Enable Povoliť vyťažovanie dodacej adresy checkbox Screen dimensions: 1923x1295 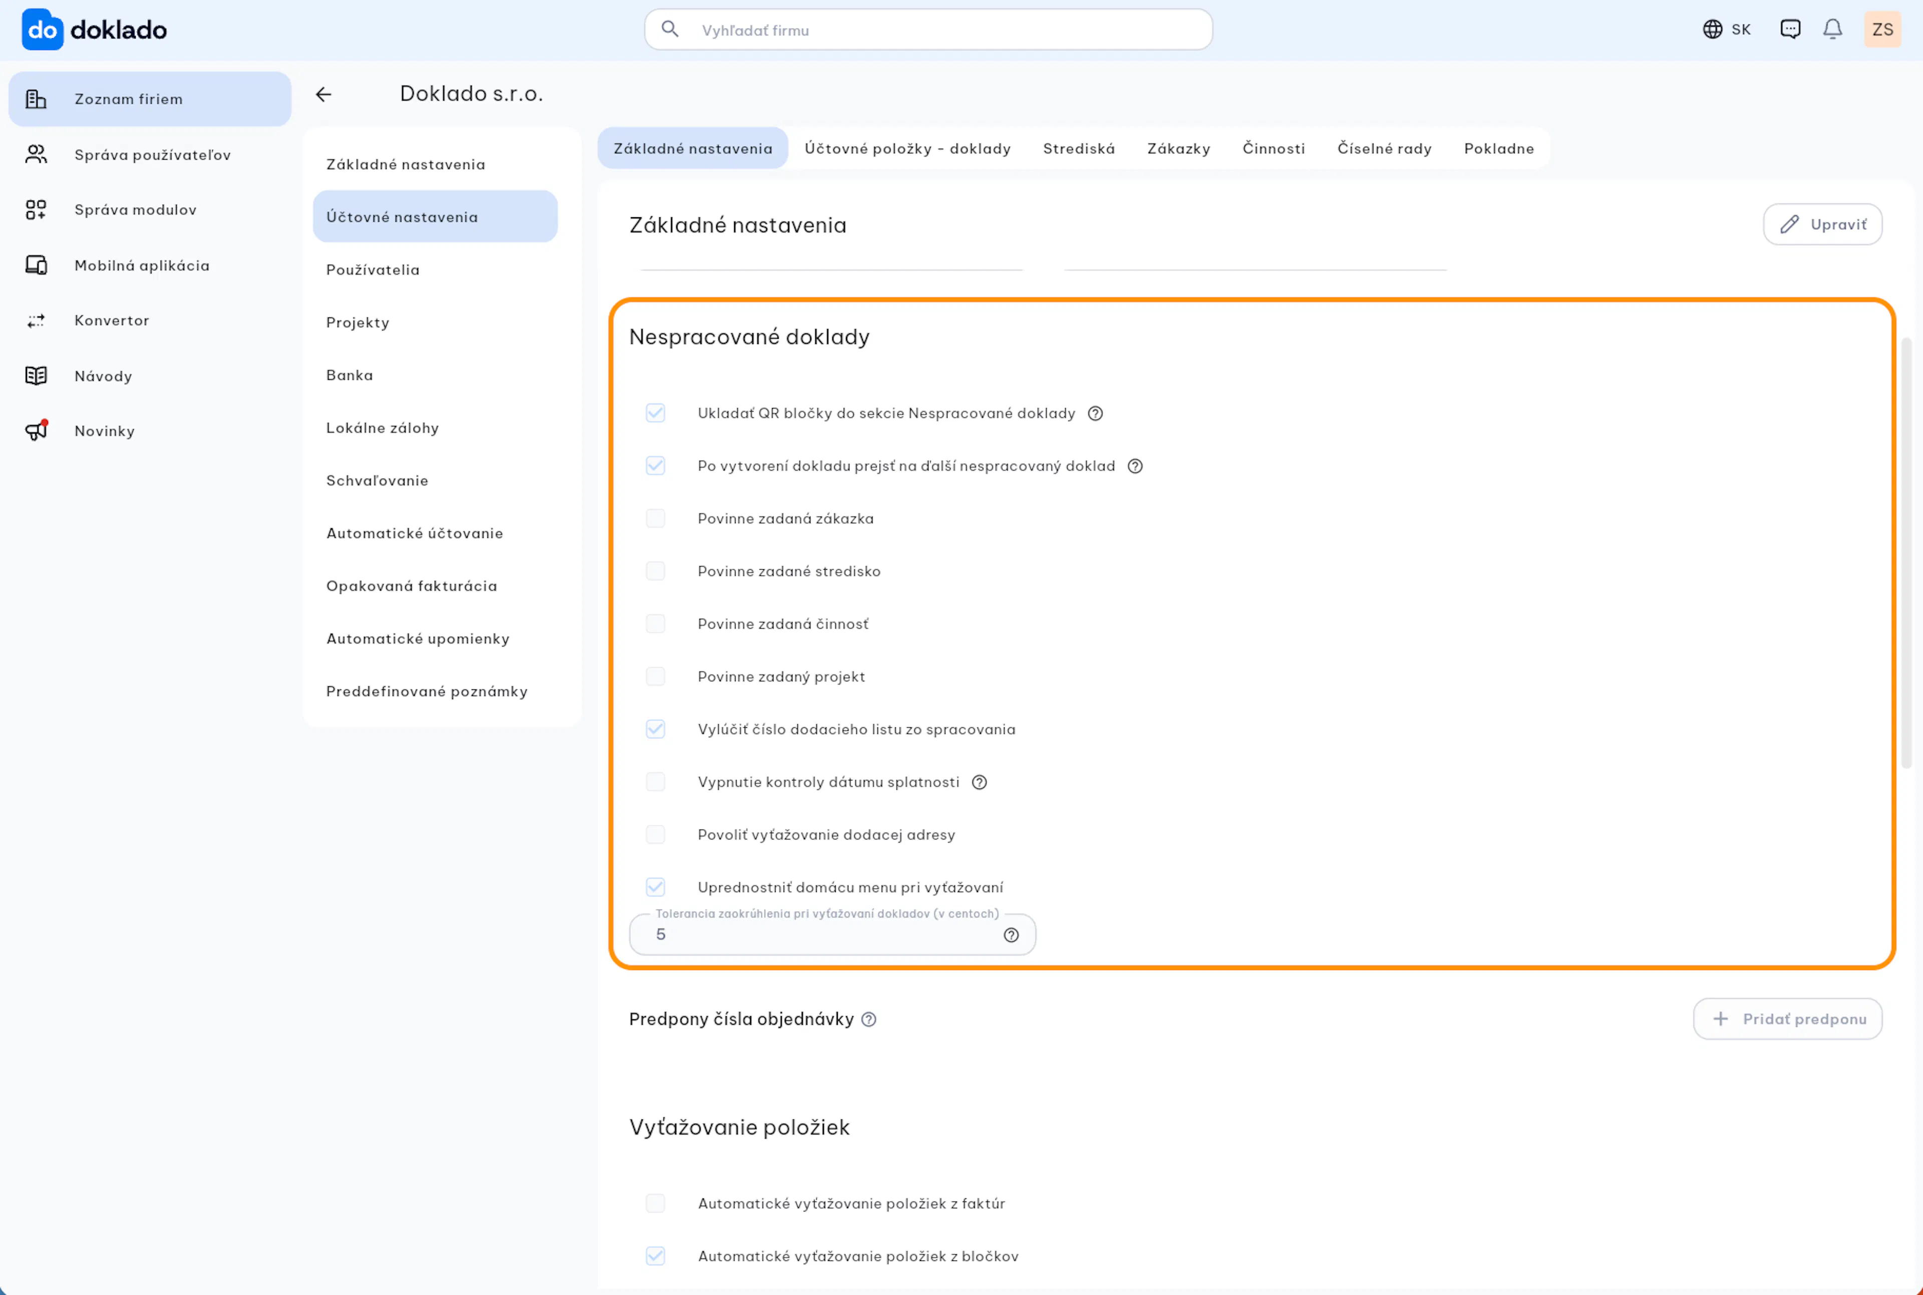click(655, 835)
